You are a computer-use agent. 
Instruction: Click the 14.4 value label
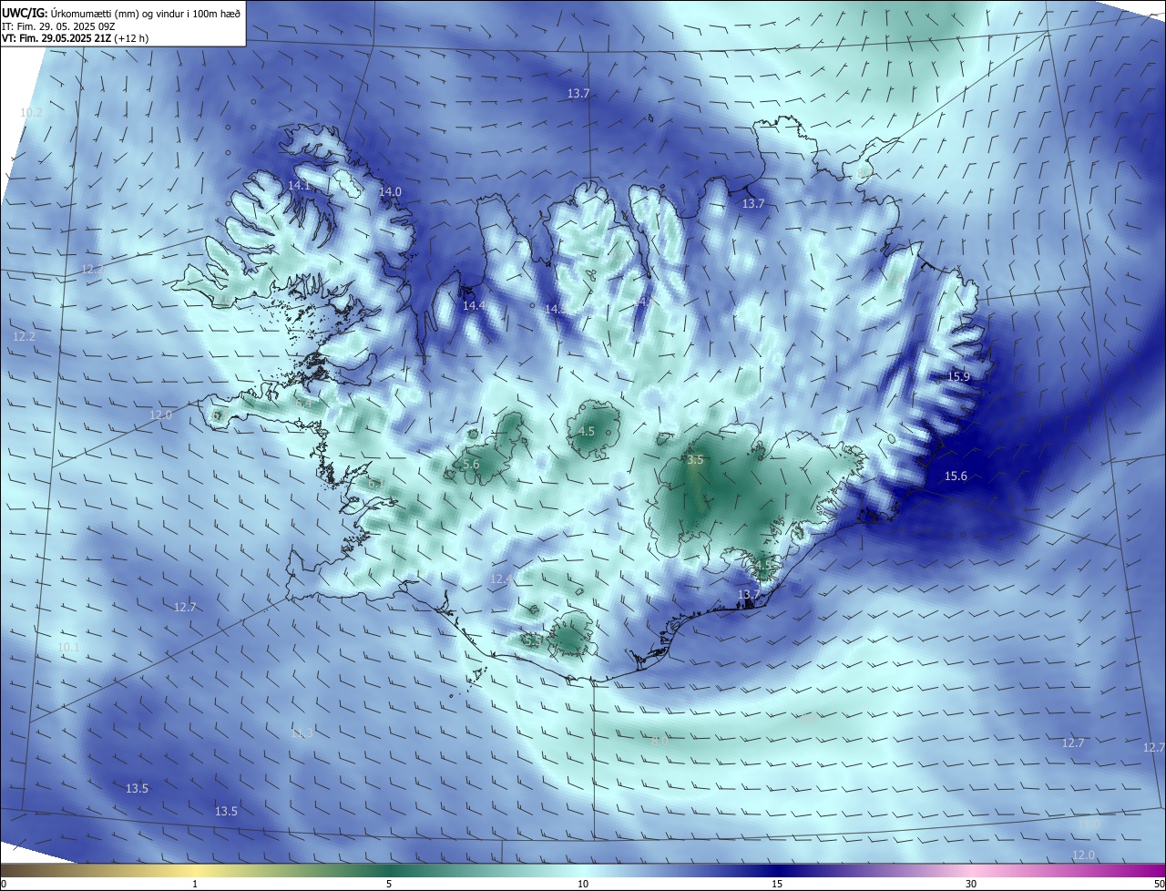474,305
